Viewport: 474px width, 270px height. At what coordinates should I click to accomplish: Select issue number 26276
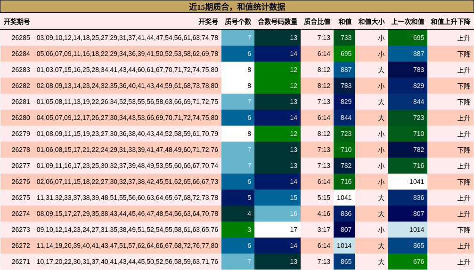click(21, 182)
